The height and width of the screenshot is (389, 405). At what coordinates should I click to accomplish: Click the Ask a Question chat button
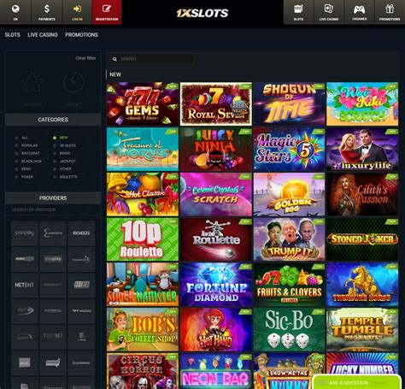pos(356,382)
